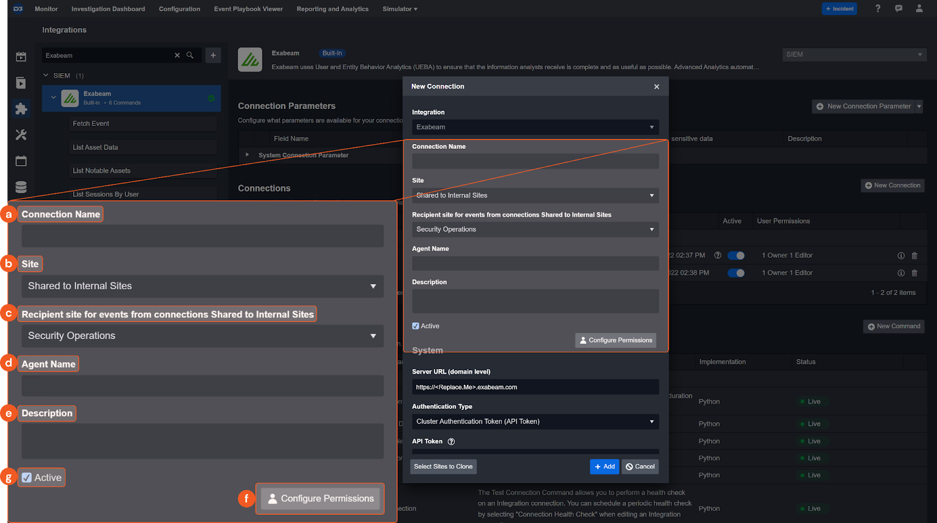
Task: Delete the 02:37 PM connection with the trash icon
Action: (x=915, y=255)
